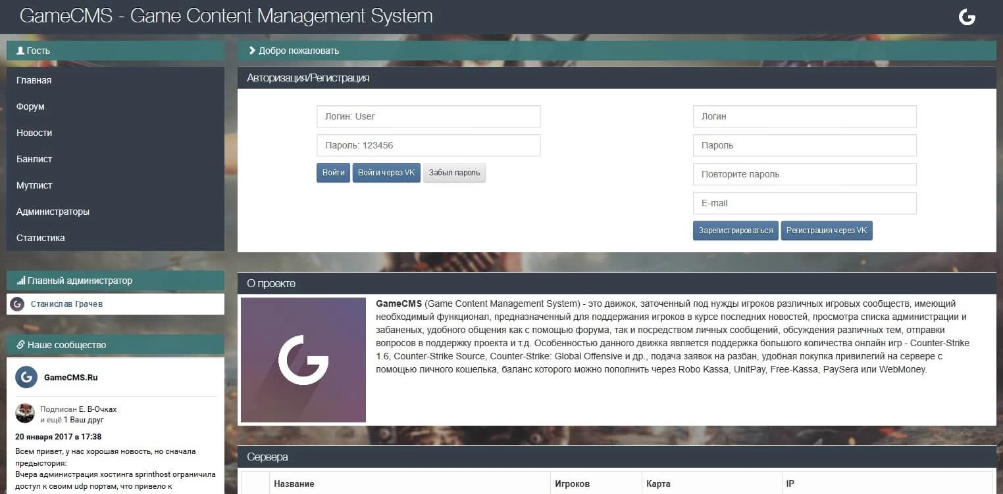
Task: Open the GameCMS.Ru community link
Action: click(x=70, y=378)
